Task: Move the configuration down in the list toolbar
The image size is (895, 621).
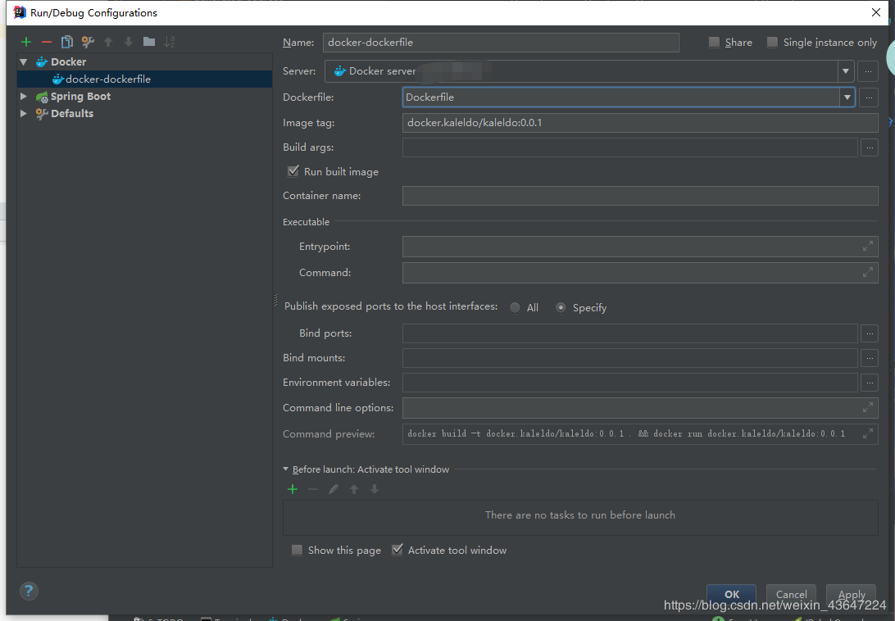Action: pyautogui.click(x=129, y=42)
